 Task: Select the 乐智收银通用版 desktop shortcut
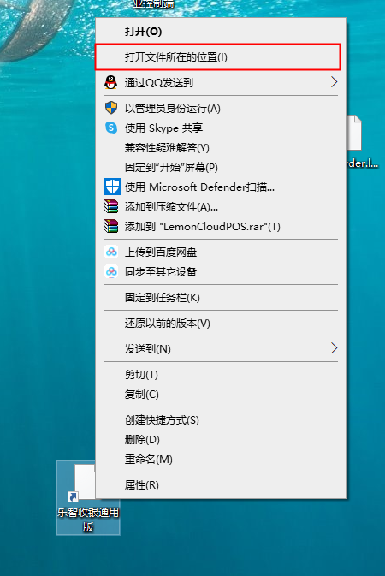coord(88,498)
